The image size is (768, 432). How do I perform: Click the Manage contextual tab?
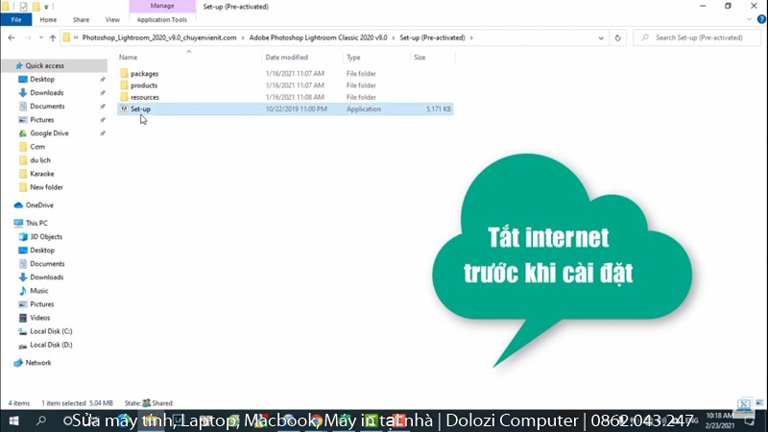162,6
